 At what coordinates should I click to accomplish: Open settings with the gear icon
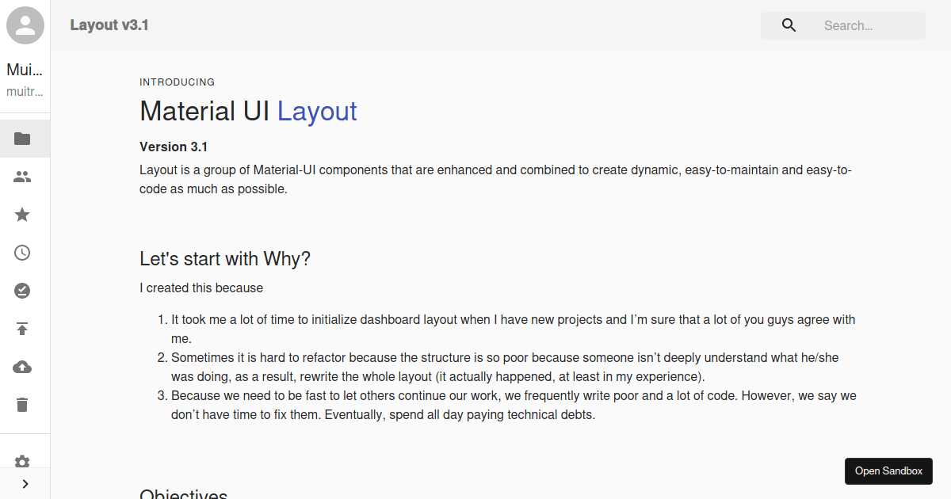click(x=22, y=462)
